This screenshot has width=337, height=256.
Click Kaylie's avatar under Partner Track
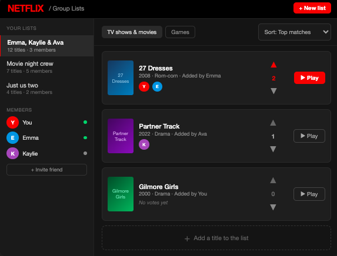[144, 144]
